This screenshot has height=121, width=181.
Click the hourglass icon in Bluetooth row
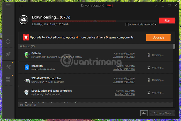149,68
